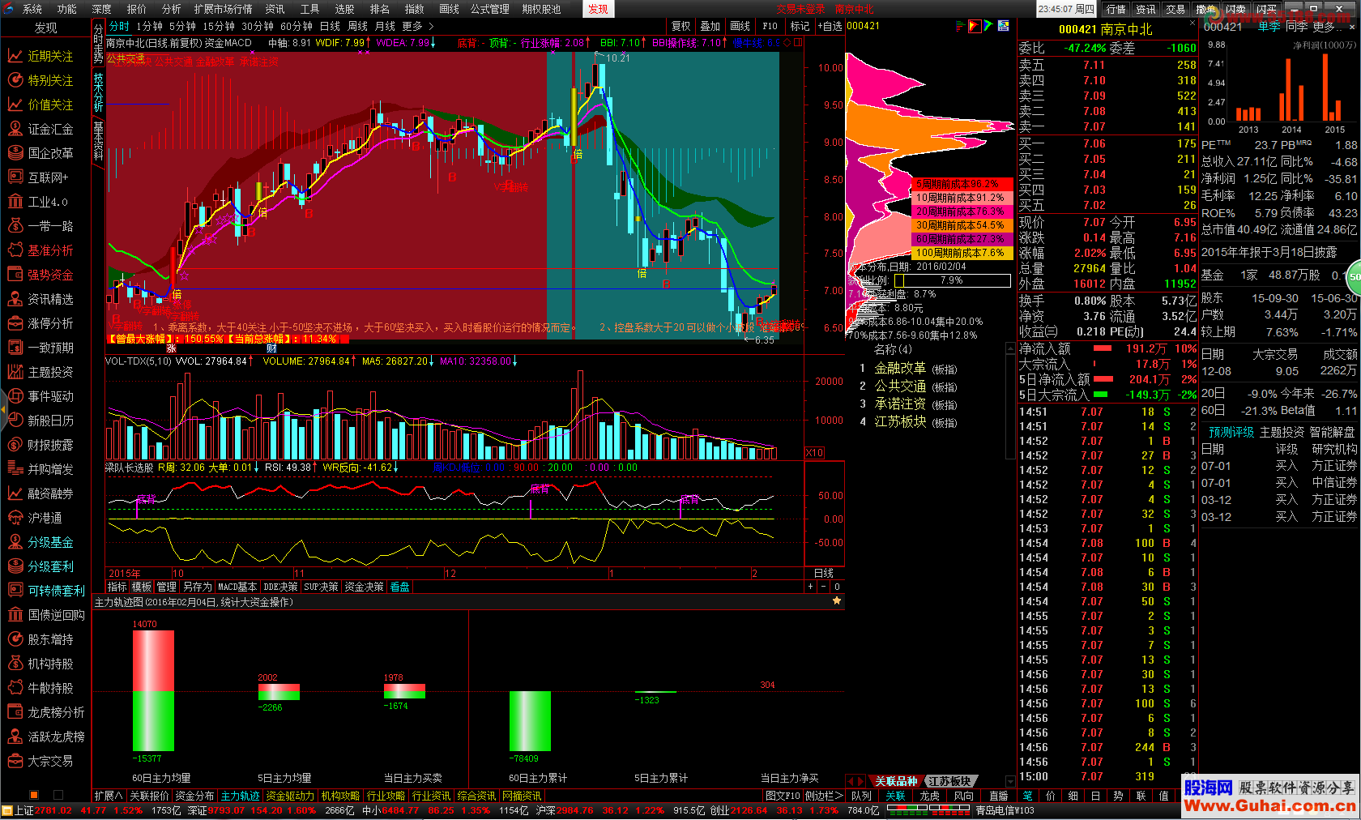Screen dimensions: 1361x820
Task: Click the 看盘 indicator tab
Action: [x=399, y=587]
